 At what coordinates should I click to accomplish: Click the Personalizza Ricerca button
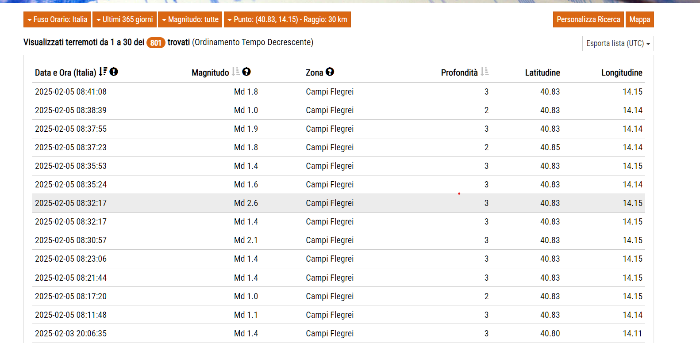[x=588, y=19]
